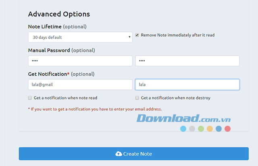Click the cloud upload icon on Create Note
258x166 pixels.
119,154
